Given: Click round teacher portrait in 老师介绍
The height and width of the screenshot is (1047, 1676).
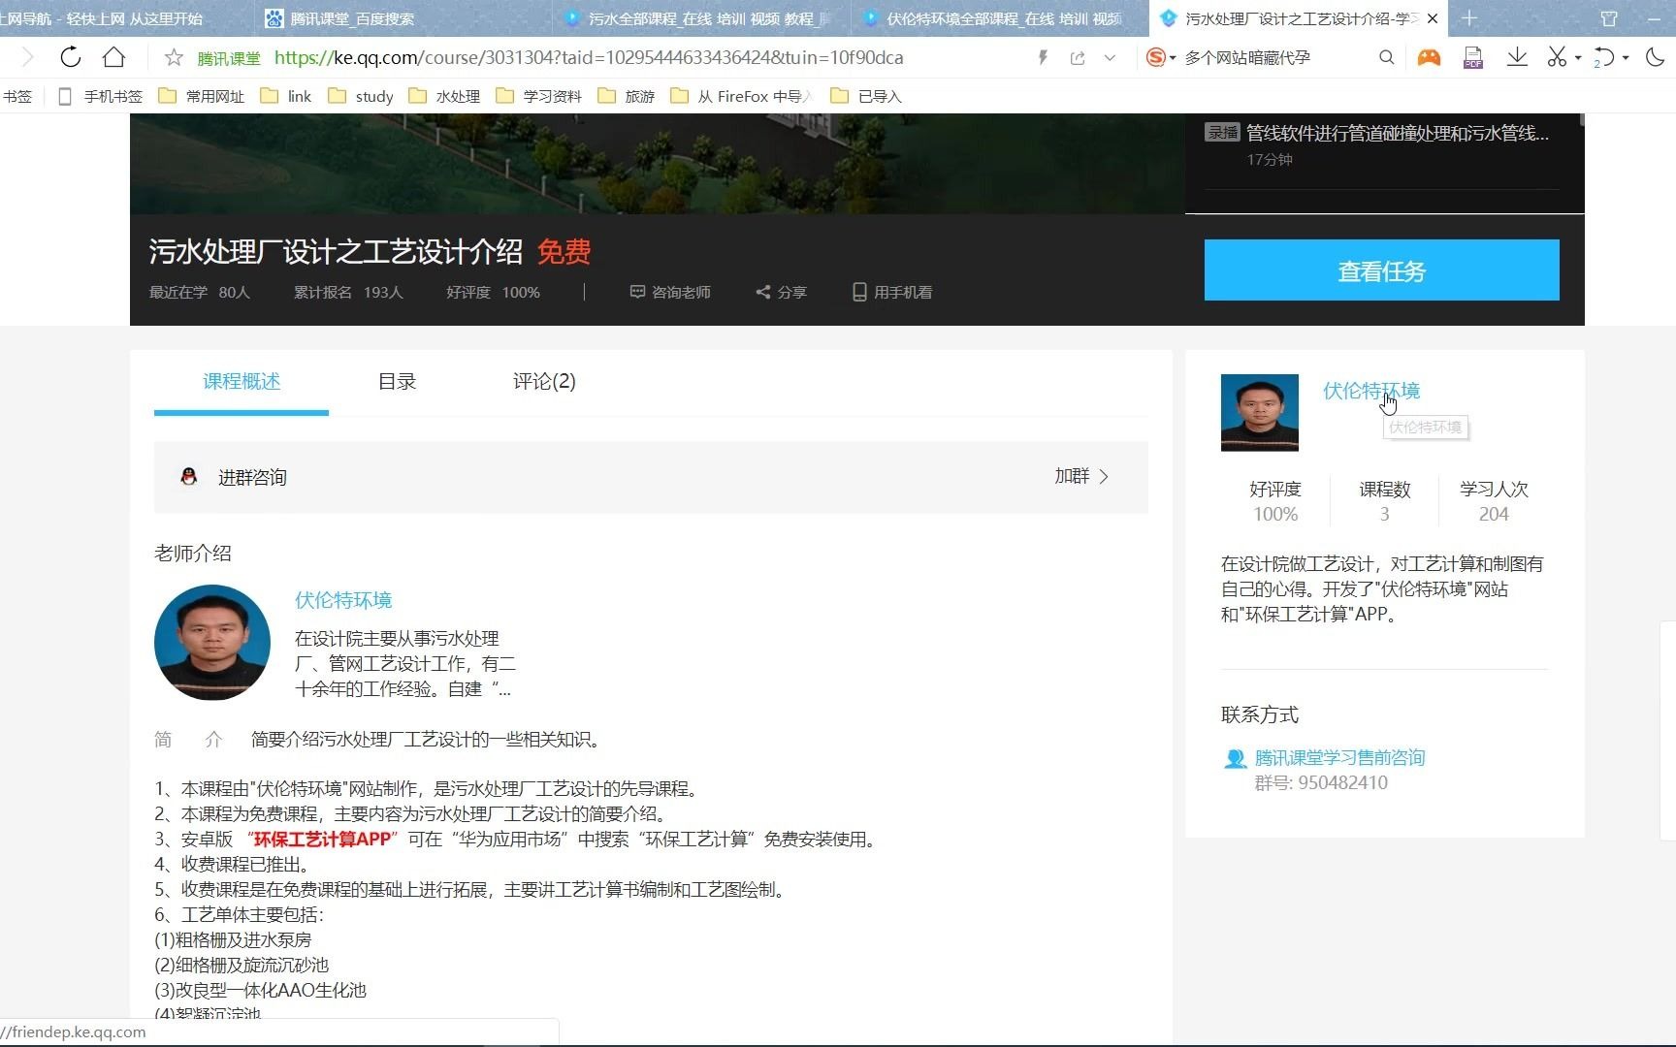Looking at the screenshot, I should tap(212, 642).
